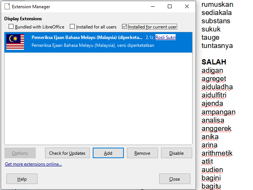Select Pemeriksa Ejaan Bahasa Melayu extension title
This screenshot has height=190, width=253.
tap(87, 37)
